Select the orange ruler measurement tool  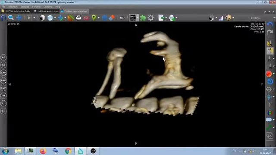[70, 18]
